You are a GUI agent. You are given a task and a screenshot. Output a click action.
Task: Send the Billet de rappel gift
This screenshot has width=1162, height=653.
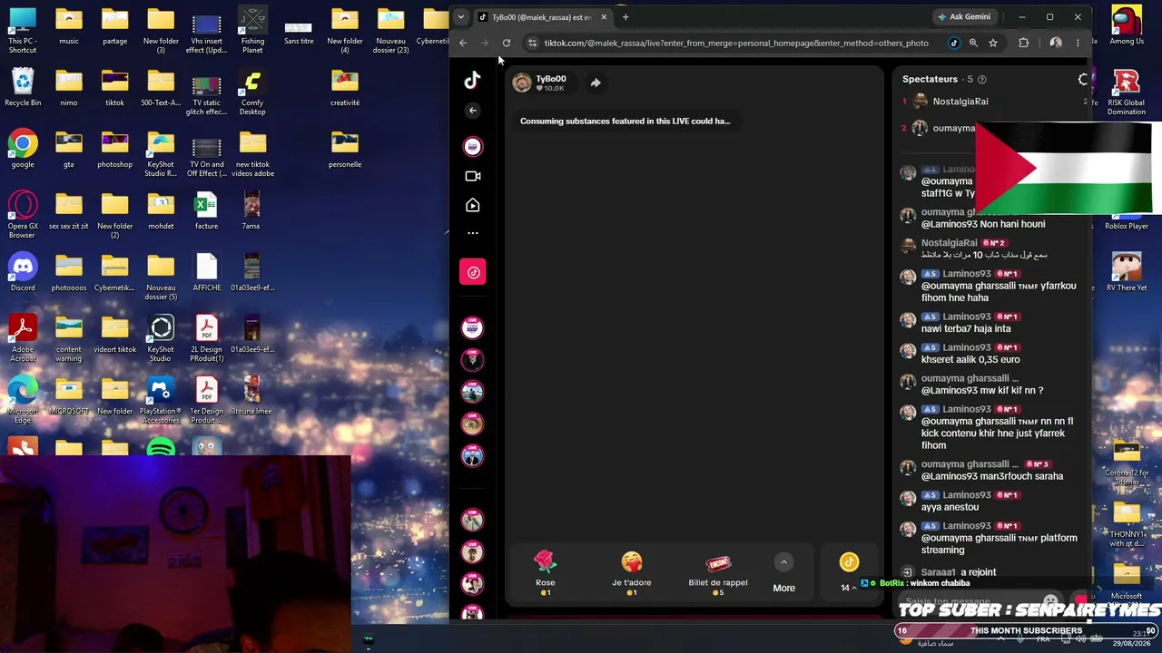(718, 573)
